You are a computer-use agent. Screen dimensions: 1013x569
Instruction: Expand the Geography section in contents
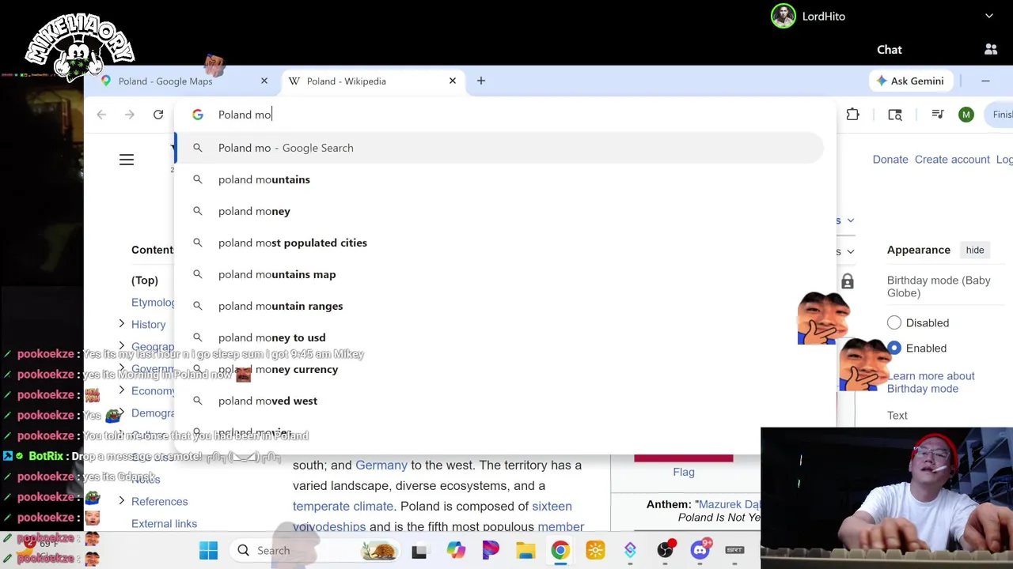coord(121,345)
